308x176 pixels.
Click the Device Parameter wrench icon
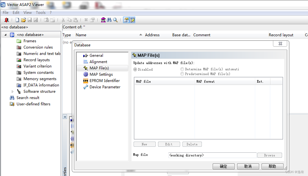[86, 87]
